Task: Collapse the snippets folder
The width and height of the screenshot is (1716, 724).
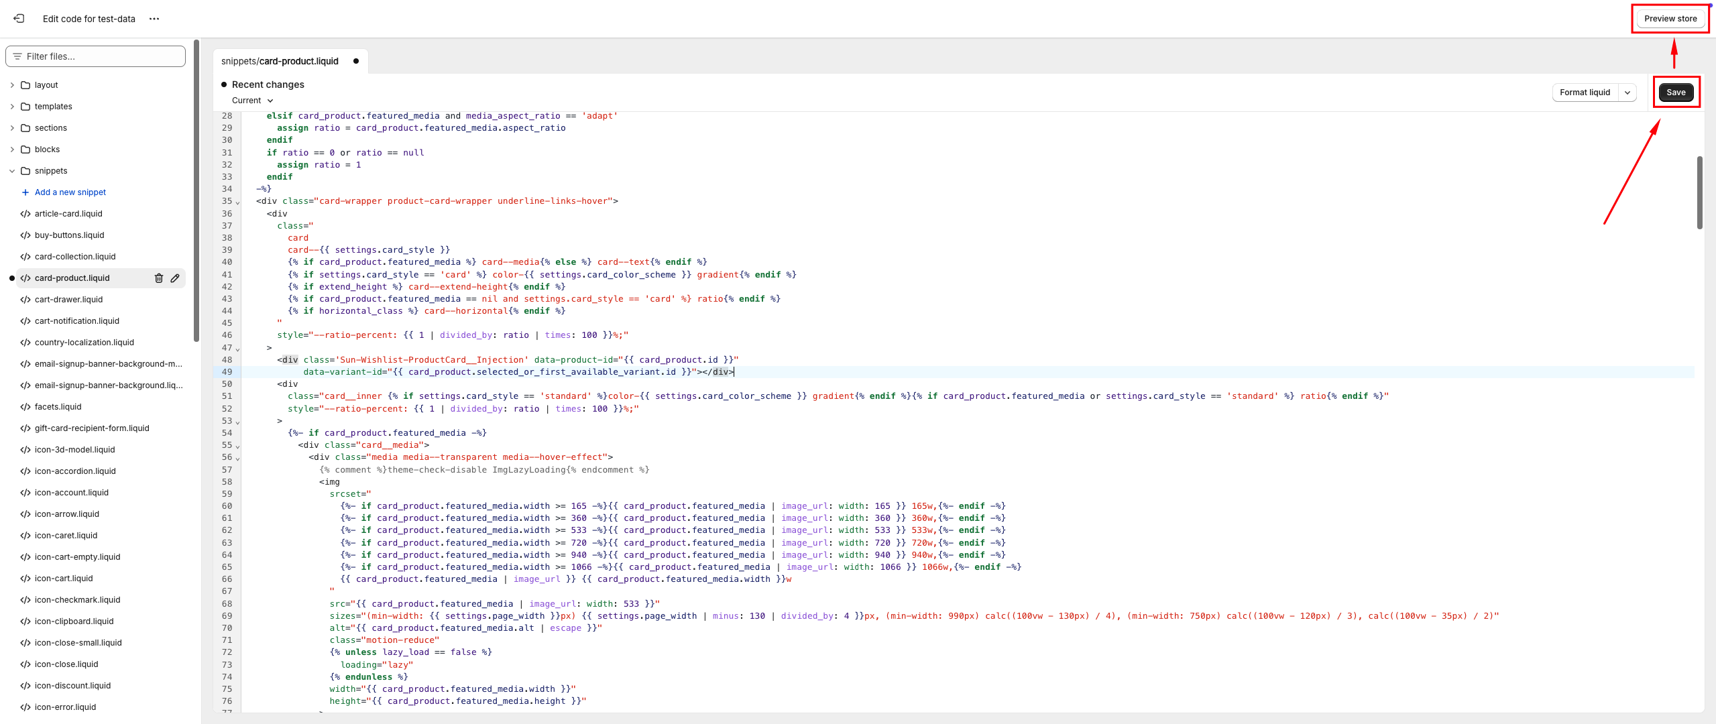Action: point(12,171)
